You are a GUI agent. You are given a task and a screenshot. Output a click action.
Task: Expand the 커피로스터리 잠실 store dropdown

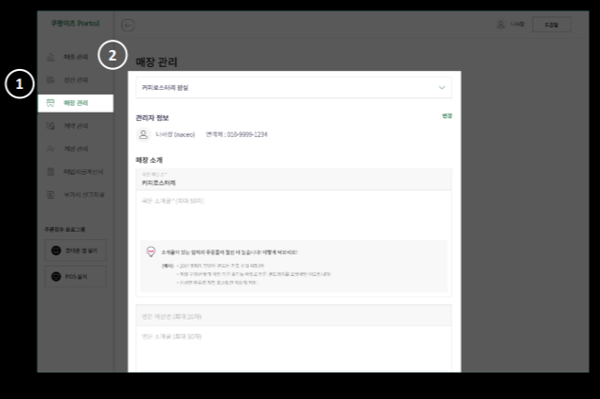(x=293, y=88)
